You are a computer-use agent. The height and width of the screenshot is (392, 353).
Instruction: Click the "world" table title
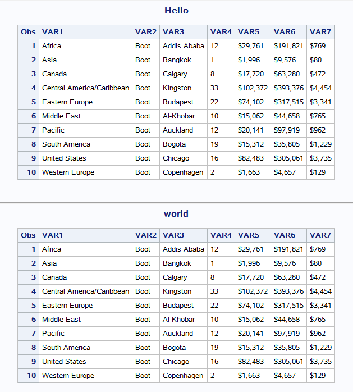[x=176, y=214]
